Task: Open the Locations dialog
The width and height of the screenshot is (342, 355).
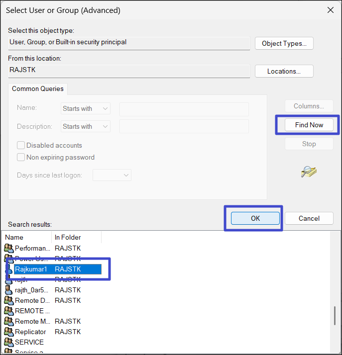Action: (284, 71)
